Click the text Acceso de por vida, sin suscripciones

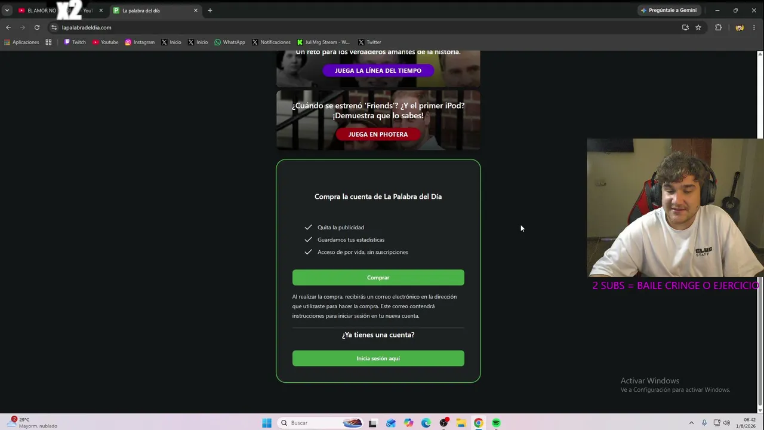click(363, 252)
